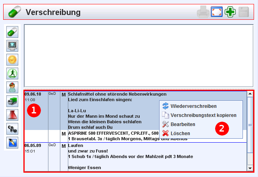Screen dimensions: 258x177
Task: Select the green pill icon in sidebar
Action: point(13,32)
